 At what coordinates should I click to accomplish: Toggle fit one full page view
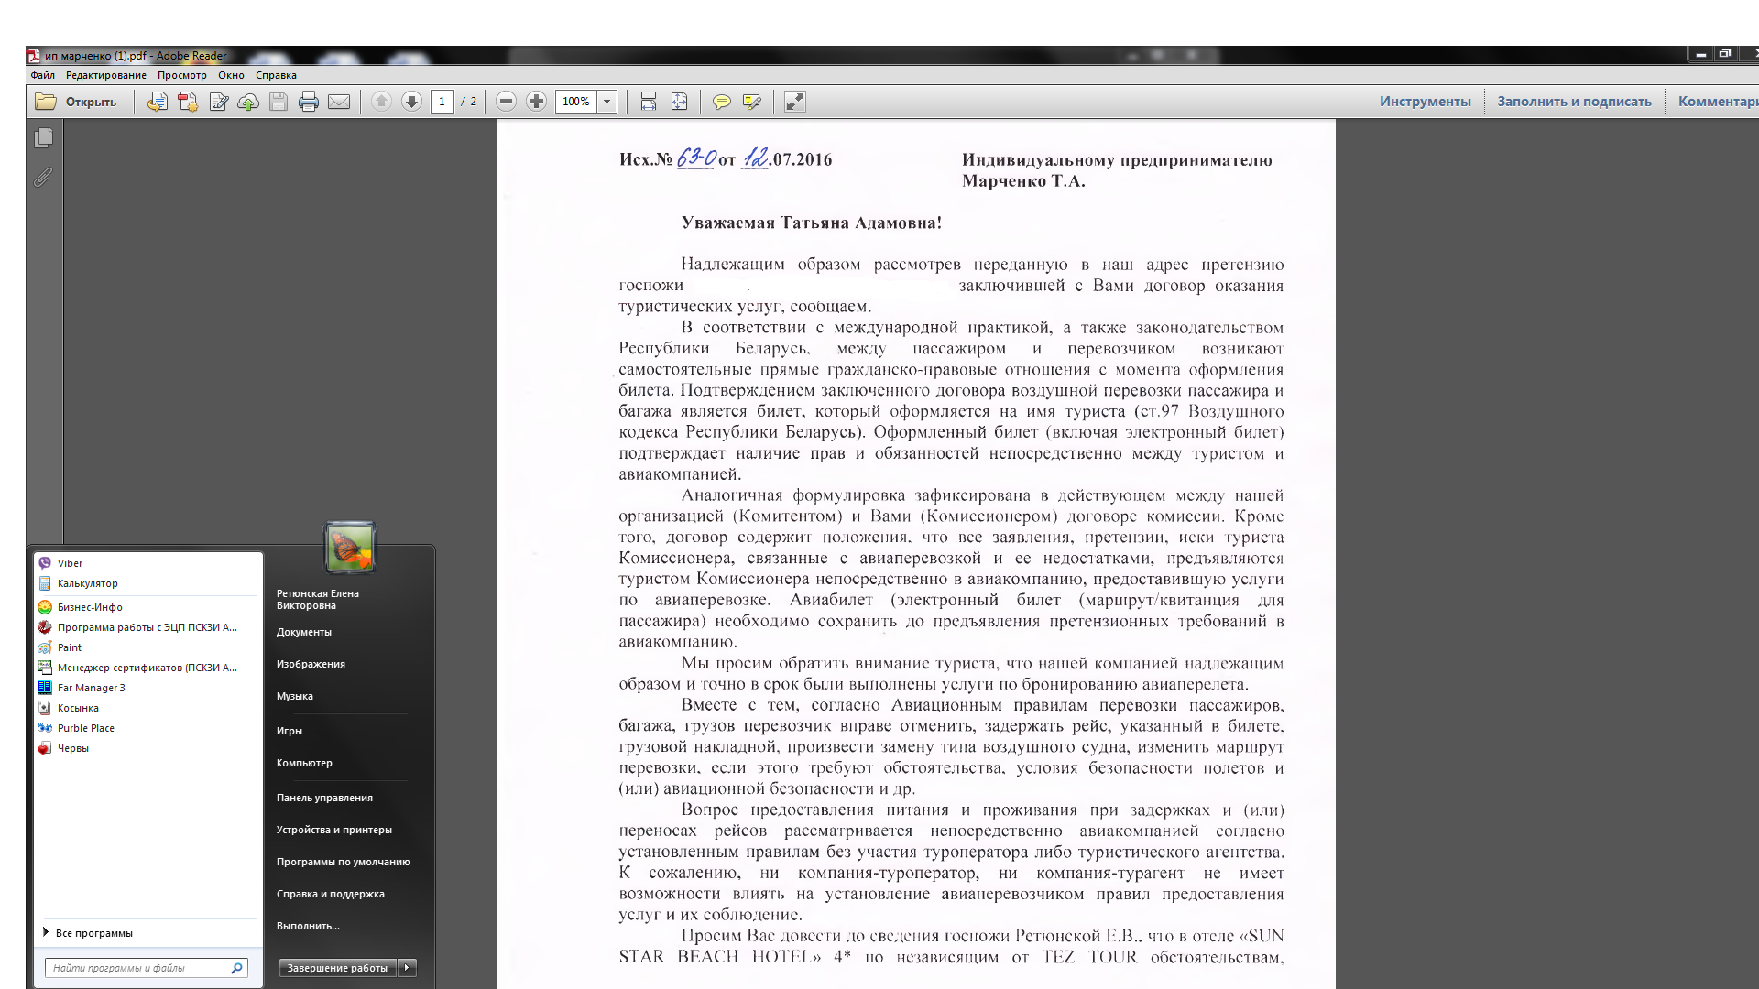[x=679, y=102]
